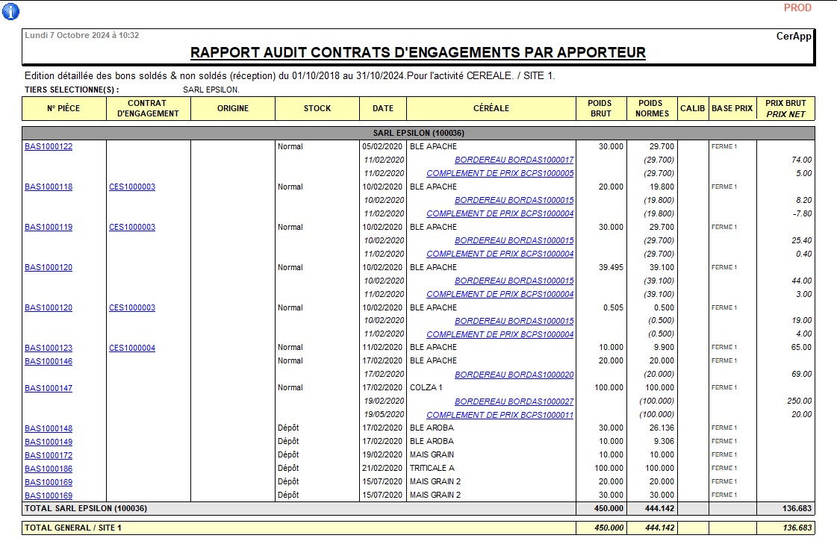Open the BAS1000172 mais grain link
The height and width of the screenshot is (544, 837).
click(49, 456)
